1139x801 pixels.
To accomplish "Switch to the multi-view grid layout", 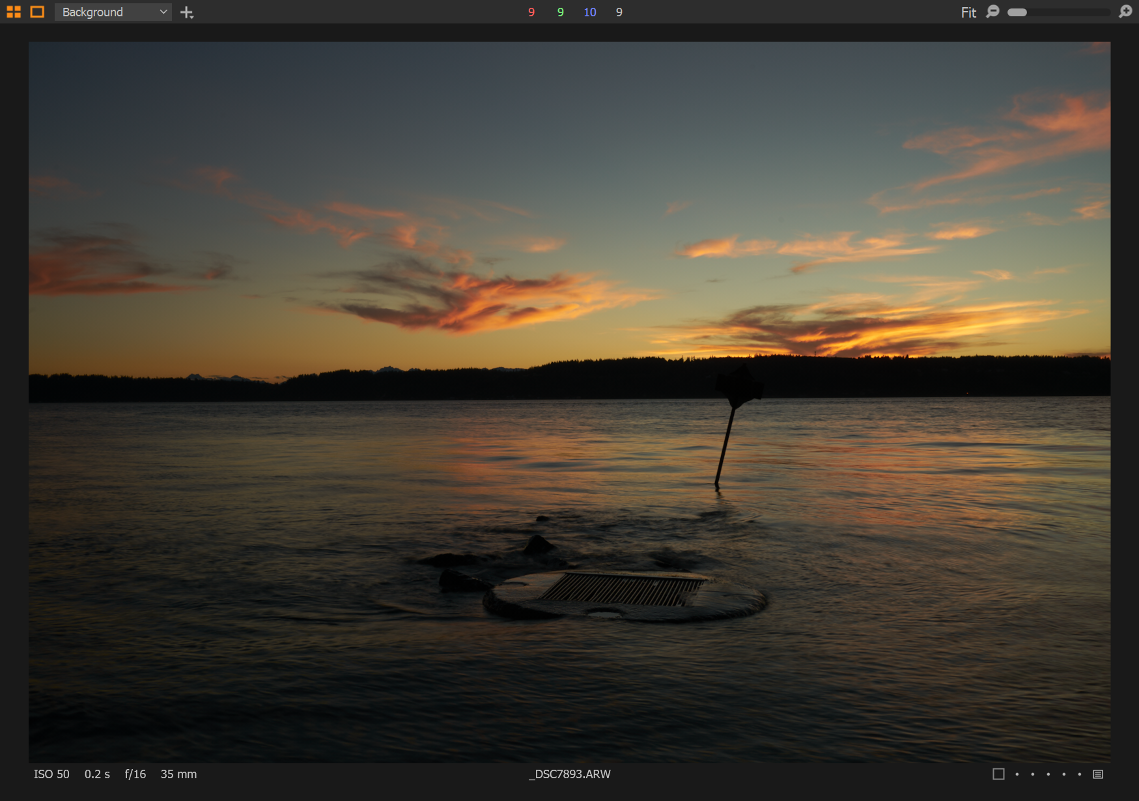I will 14,12.
